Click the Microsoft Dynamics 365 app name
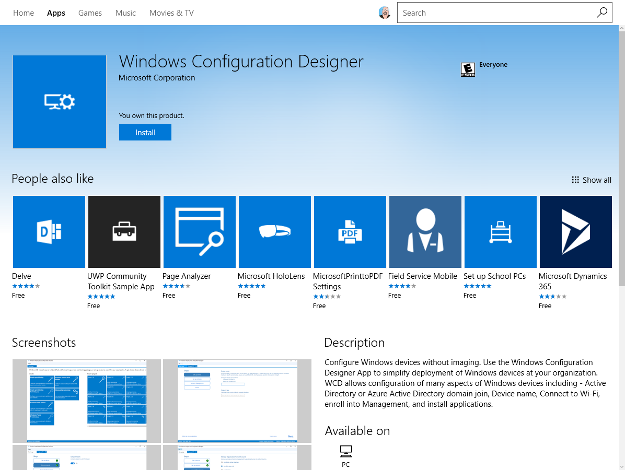This screenshot has width=625, height=470. point(573,281)
